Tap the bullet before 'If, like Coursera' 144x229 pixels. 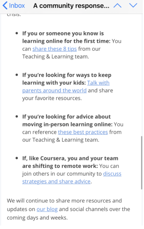click(17, 158)
